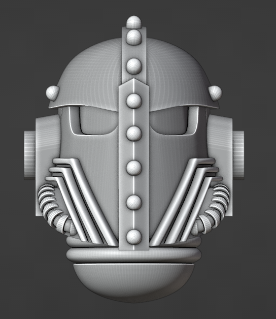Select the left eye lens recess
Viewport: 276px width, 319px height.
(x=98, y=121)
